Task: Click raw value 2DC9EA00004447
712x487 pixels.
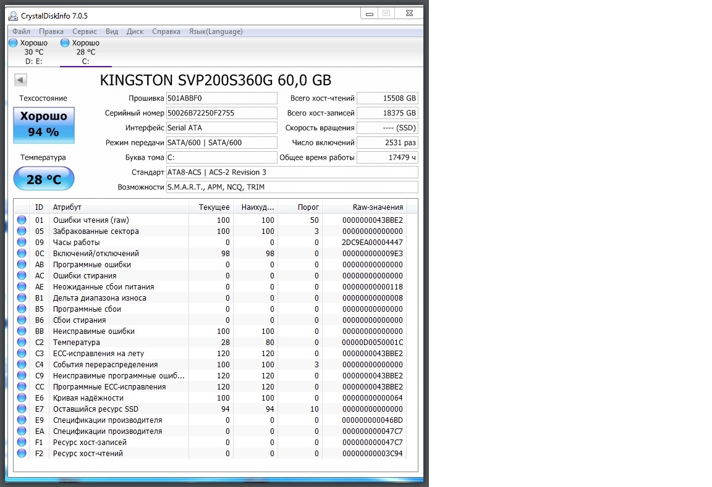Action: click(372, 242)
